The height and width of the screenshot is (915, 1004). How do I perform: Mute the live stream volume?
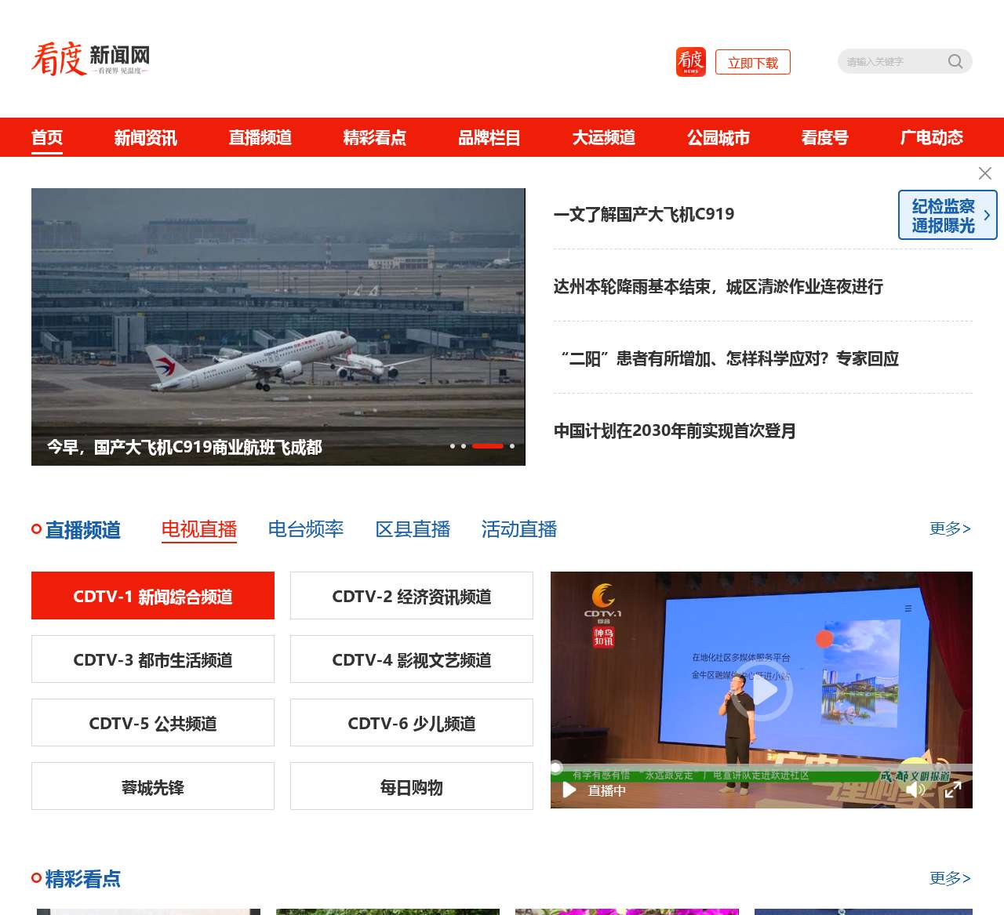(x=915, y=790)
